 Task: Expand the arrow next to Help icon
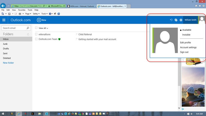click(x=52, y=14)
